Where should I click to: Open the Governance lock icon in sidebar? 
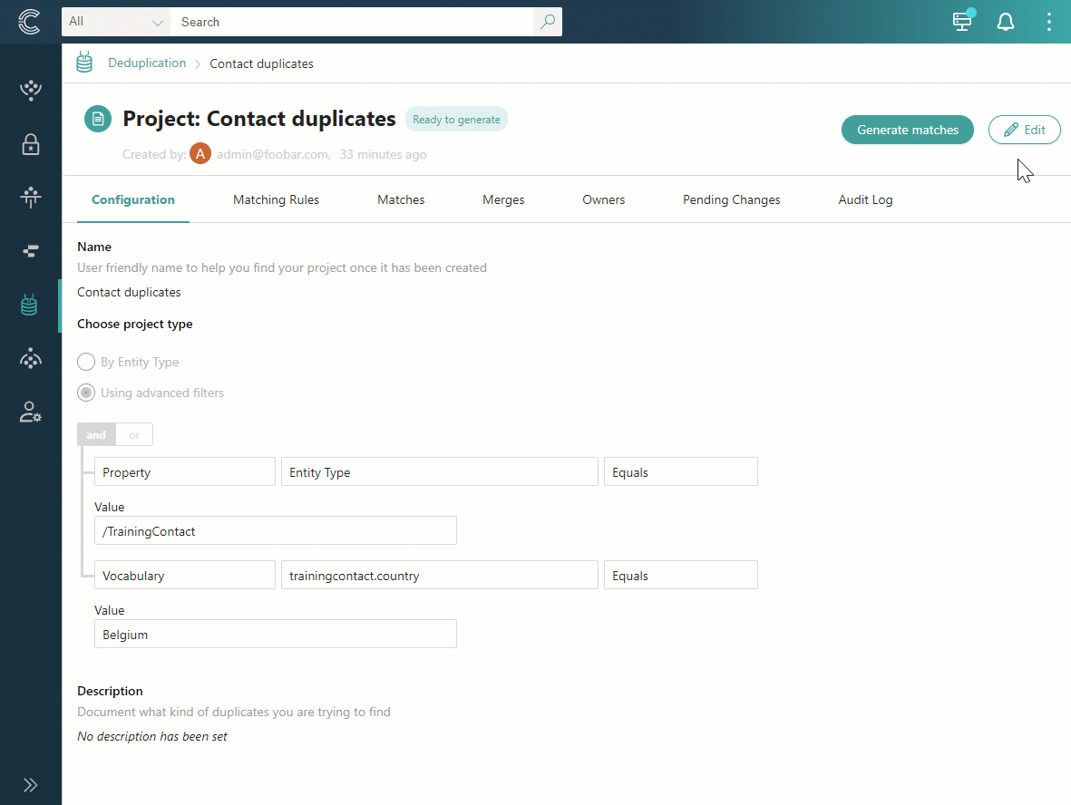click(30, 145)
